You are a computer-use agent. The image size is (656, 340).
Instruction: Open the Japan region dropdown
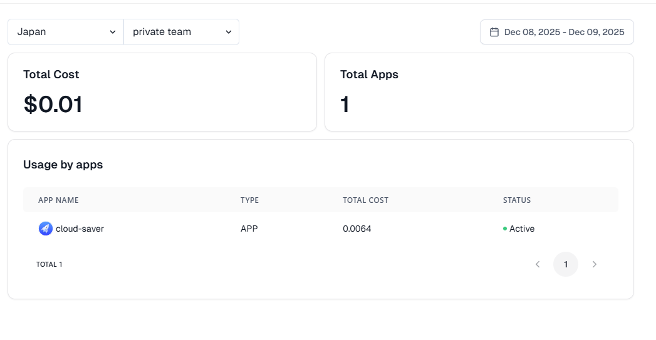point(65,32)
